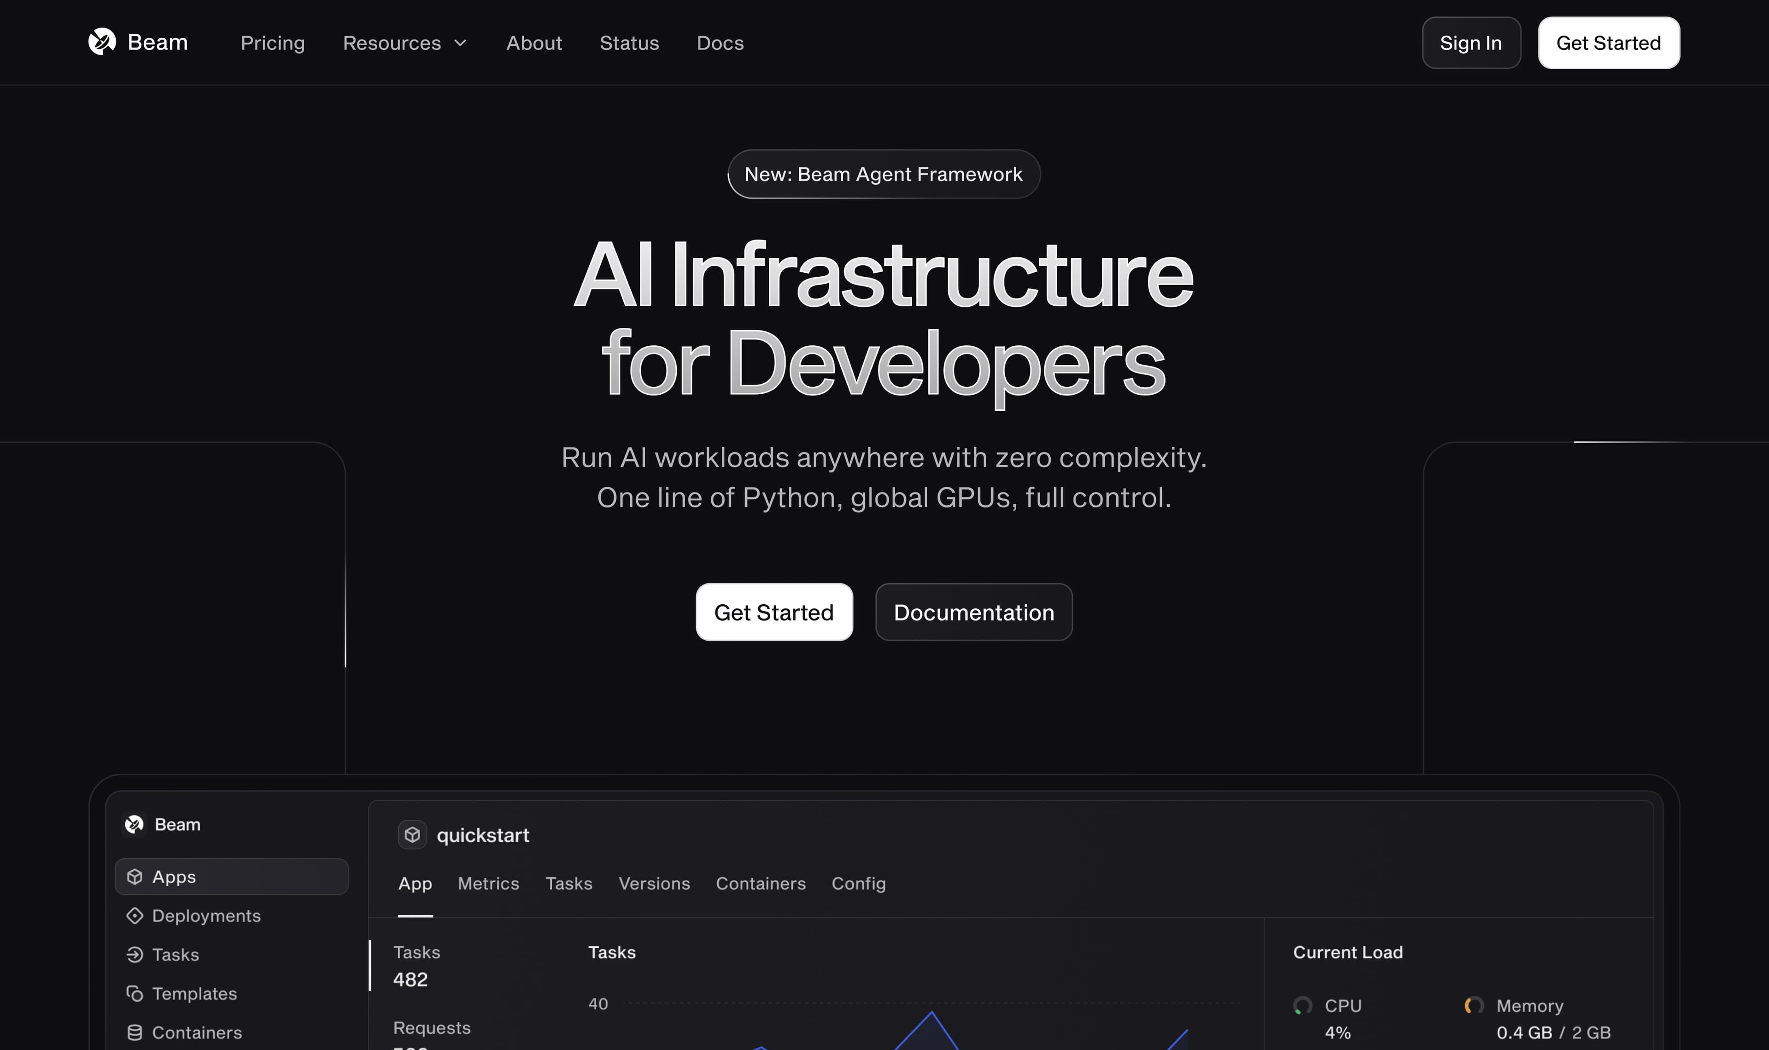Switch to the Versions tab
The height and width of the screenshot is (1050, 1769).
click(x=654, y=883)
